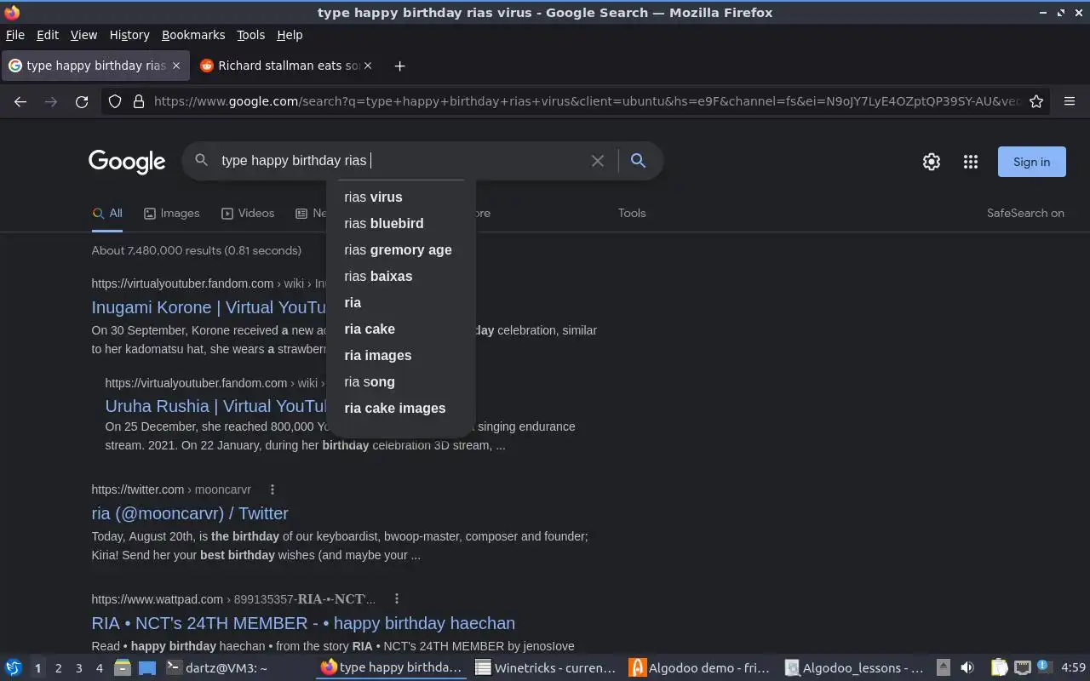Open RIA NCT's 24TH MEMBER result
This screenshot has height=681, width=1090.
(303, 623)
